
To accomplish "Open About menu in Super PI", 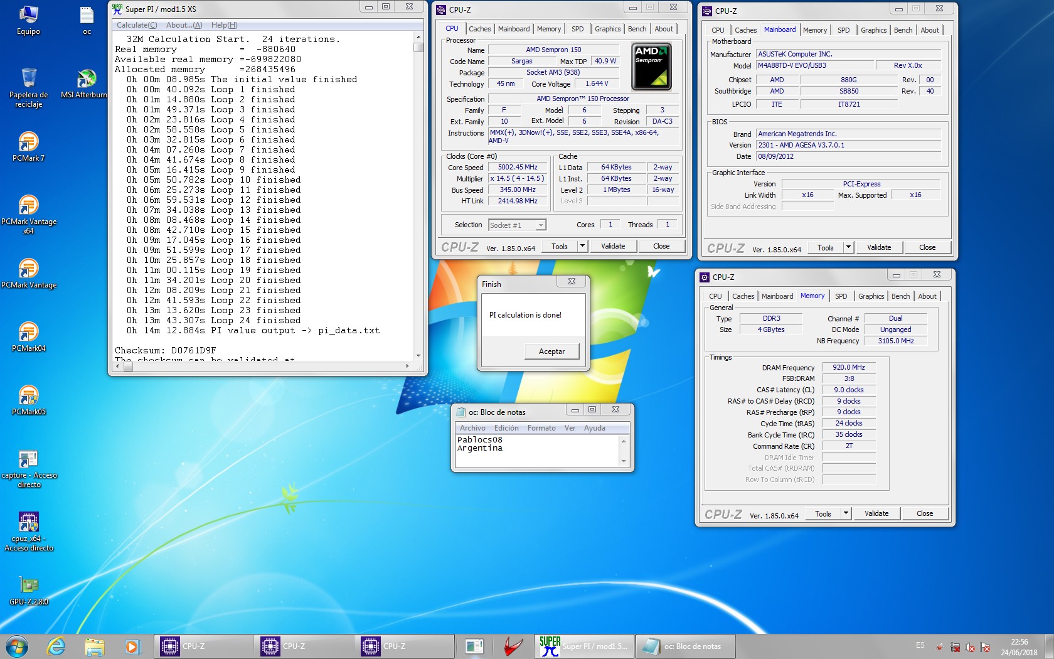I will tap(184, 25).
